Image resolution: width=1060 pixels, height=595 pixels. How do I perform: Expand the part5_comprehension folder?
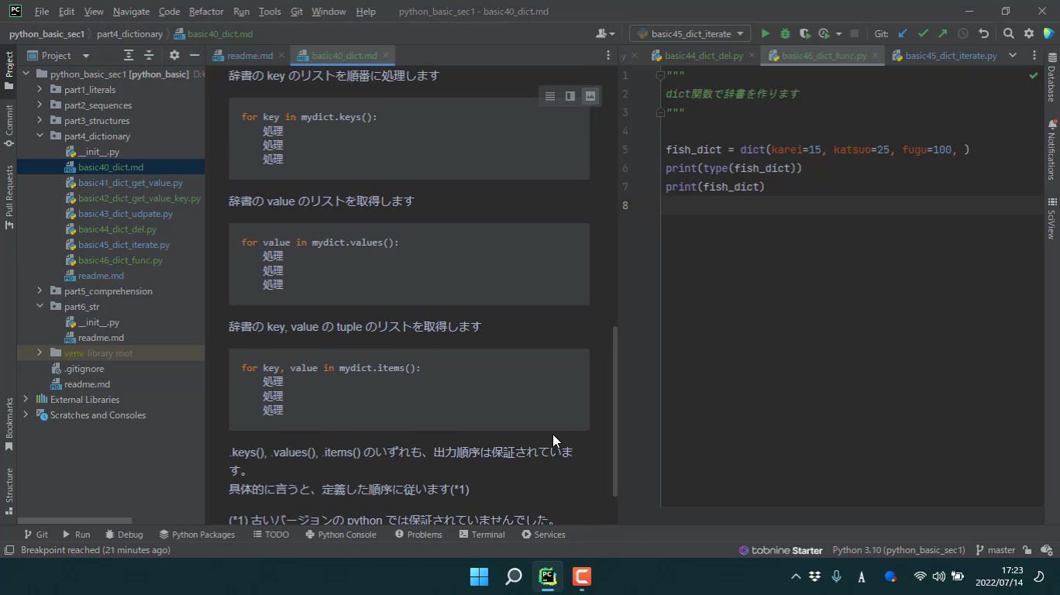[x=40, y=291]
